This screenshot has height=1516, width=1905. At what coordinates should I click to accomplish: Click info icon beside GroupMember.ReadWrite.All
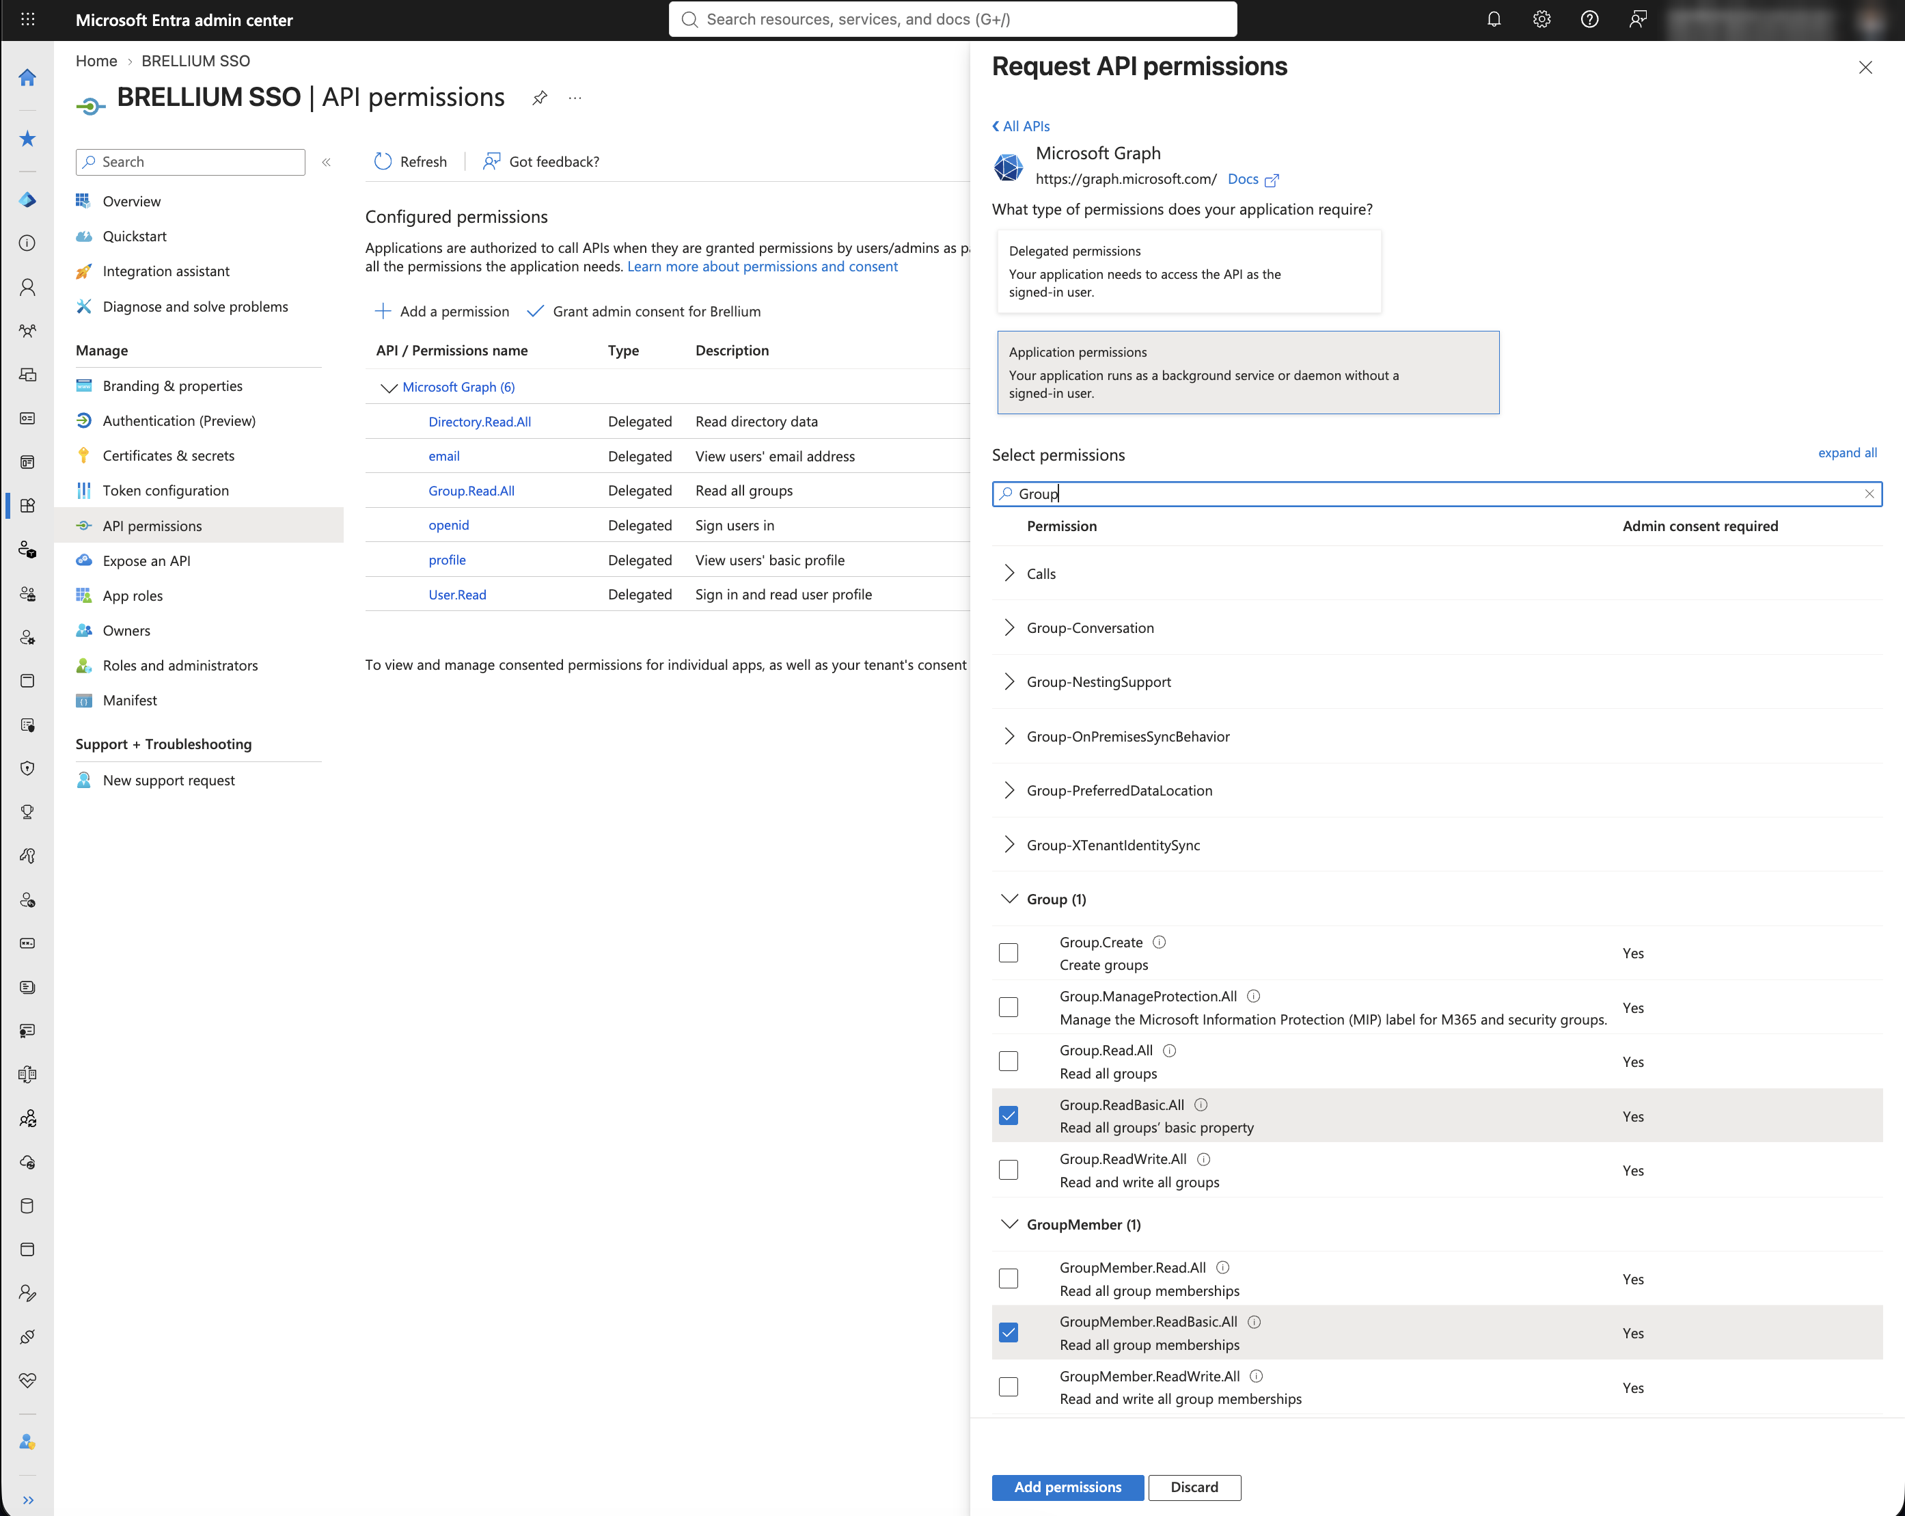click(x=1257, y=1377)
